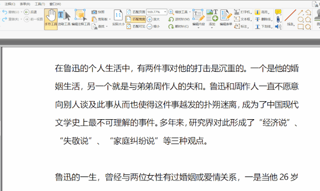Click the text “失敬说” in the document
Image resolution: width=320 pixels, height=191 pixels.
click(75, 141)
